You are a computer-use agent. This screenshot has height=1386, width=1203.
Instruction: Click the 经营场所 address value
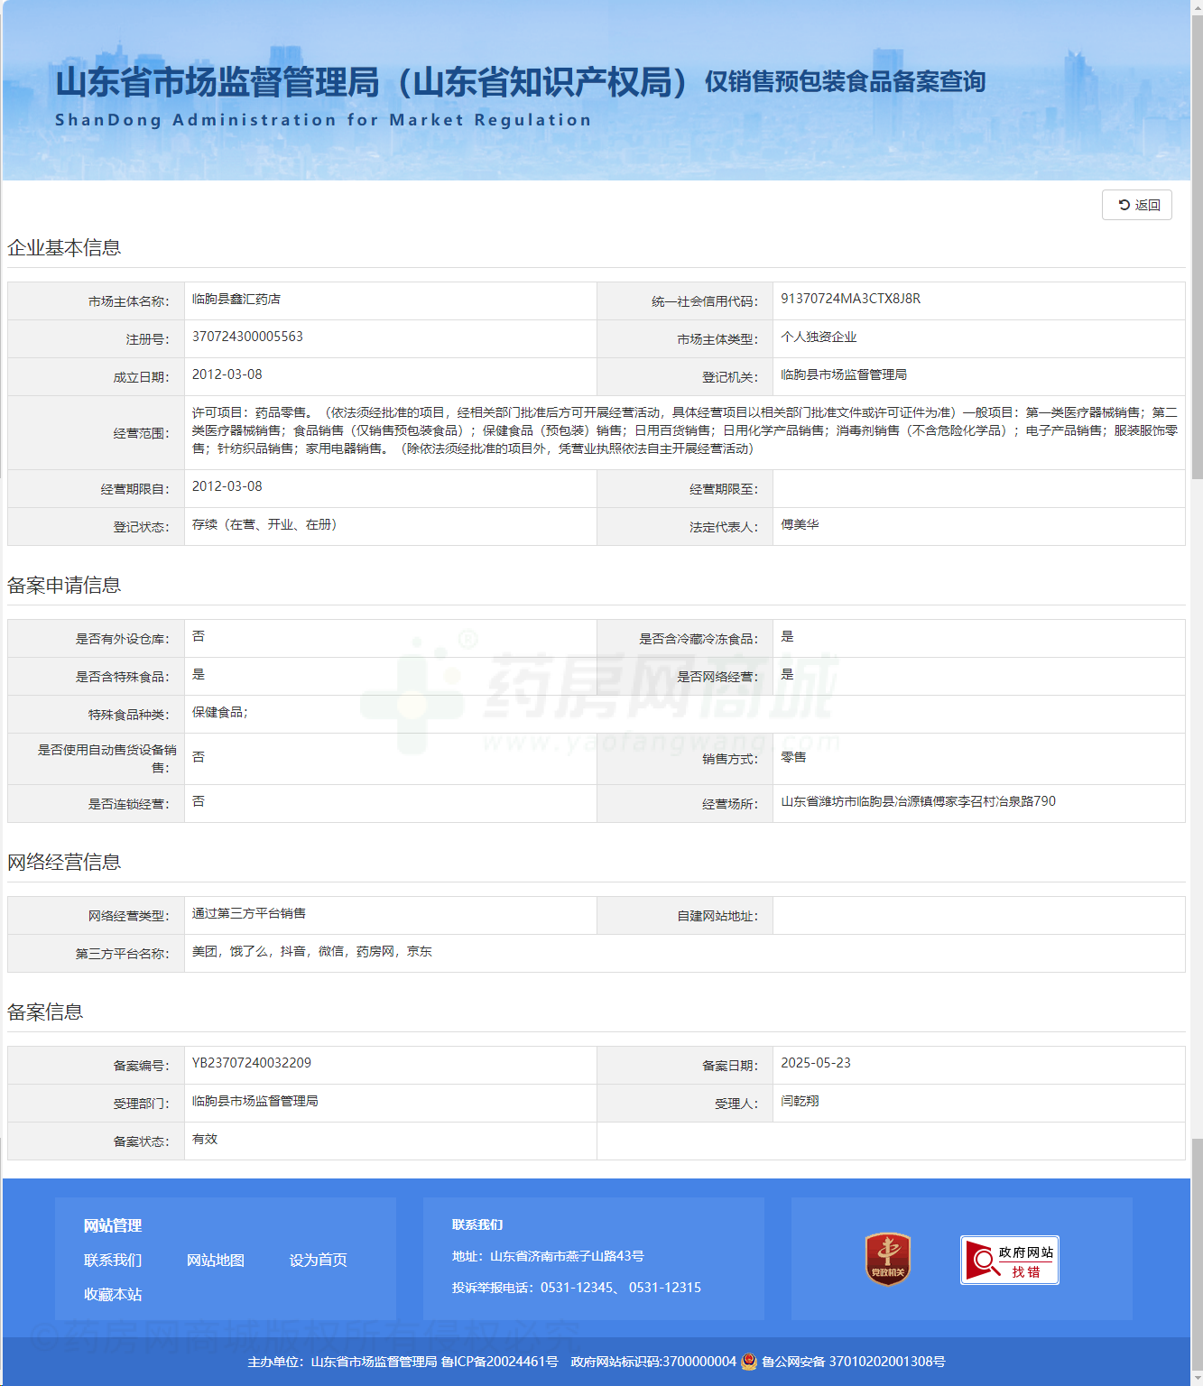pos(918,801)
